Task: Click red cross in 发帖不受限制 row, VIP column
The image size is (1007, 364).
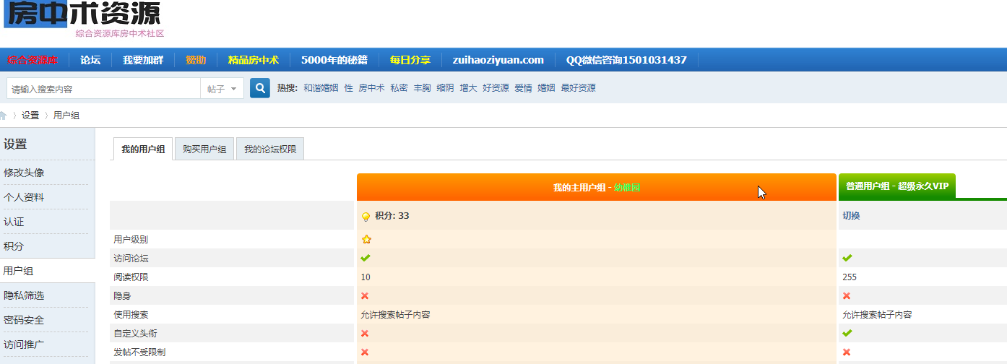Action: pos(847,352)
